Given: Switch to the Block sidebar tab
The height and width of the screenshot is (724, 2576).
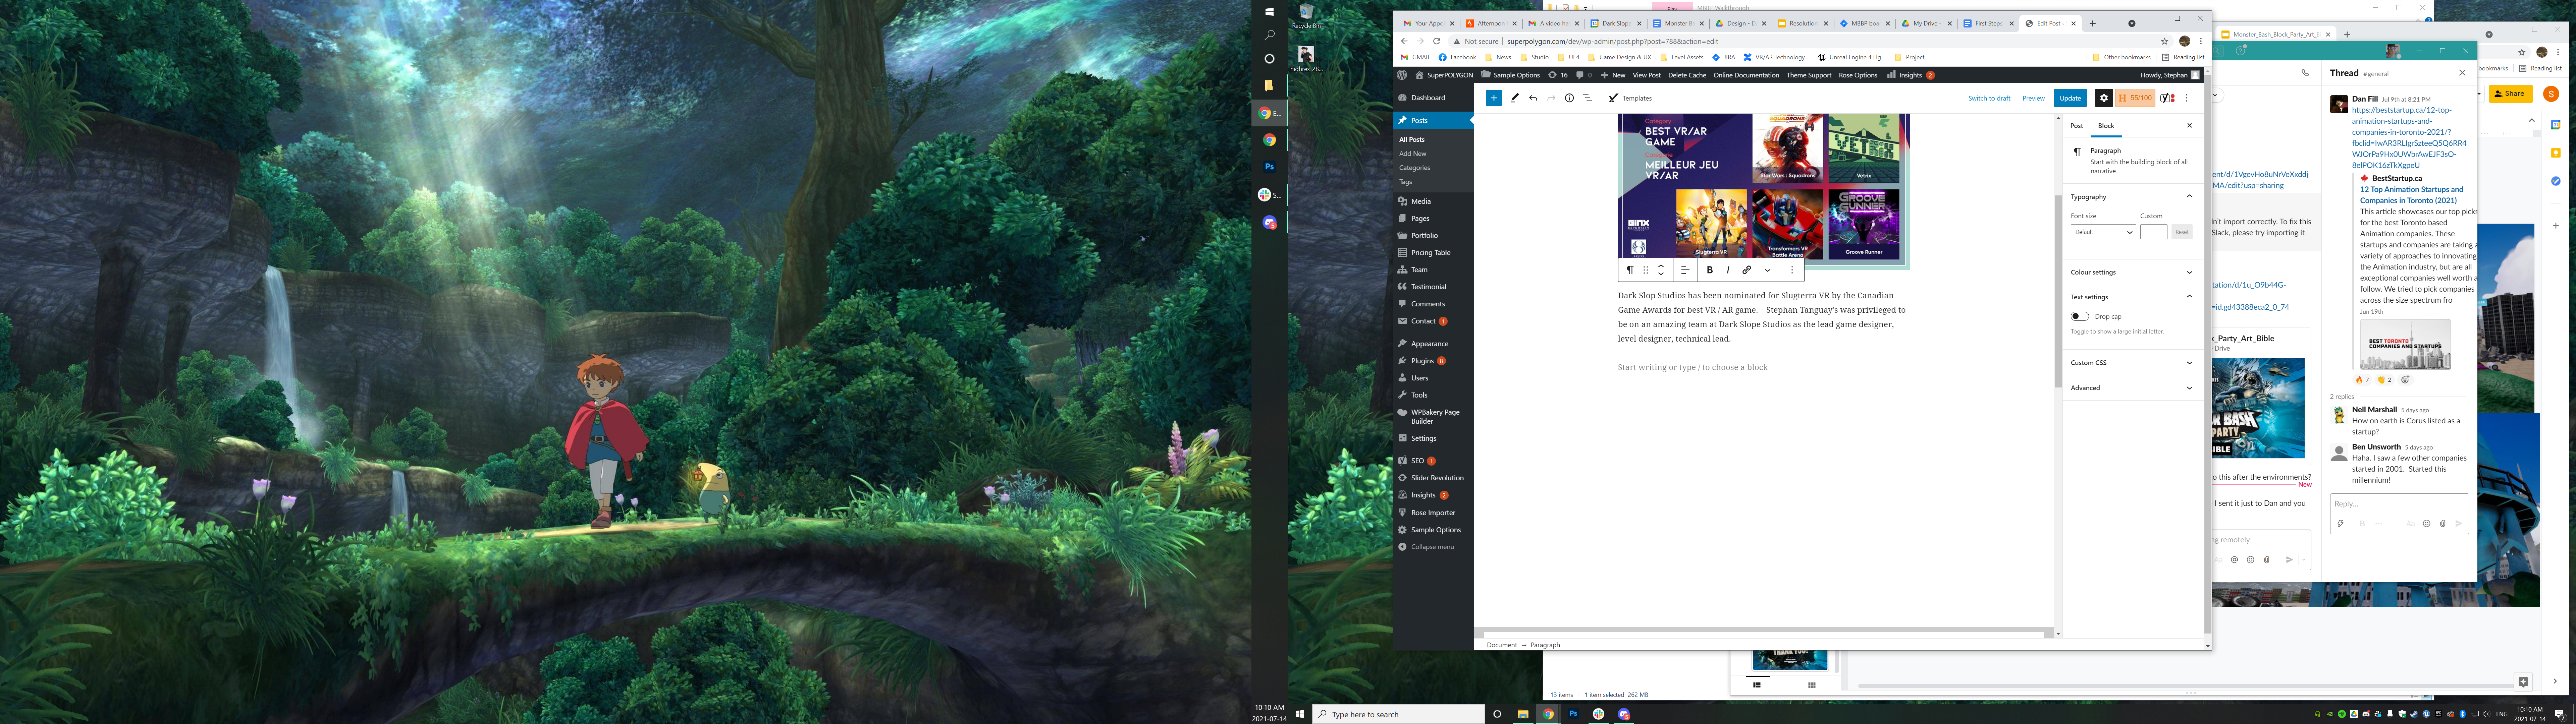Looking at the screenshot, I should (2106, 126).
